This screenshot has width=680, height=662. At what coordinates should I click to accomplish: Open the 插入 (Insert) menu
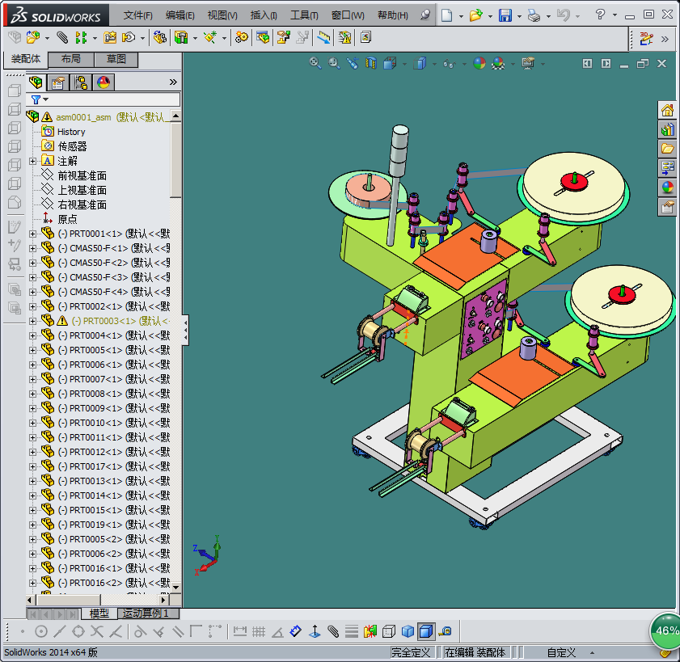click(264, 15)
